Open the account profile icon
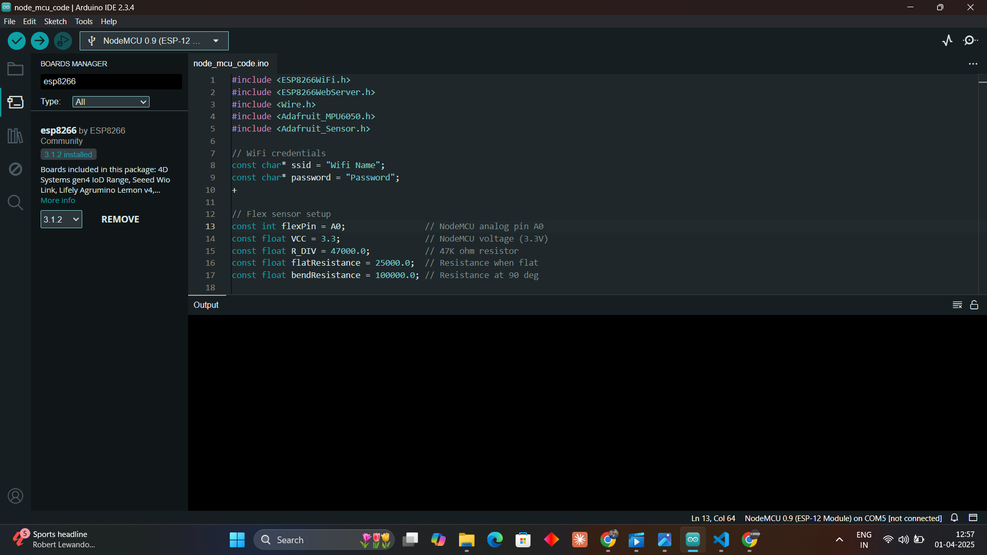Viewport: 987px width, 555px height. click(x=15, y=496)
